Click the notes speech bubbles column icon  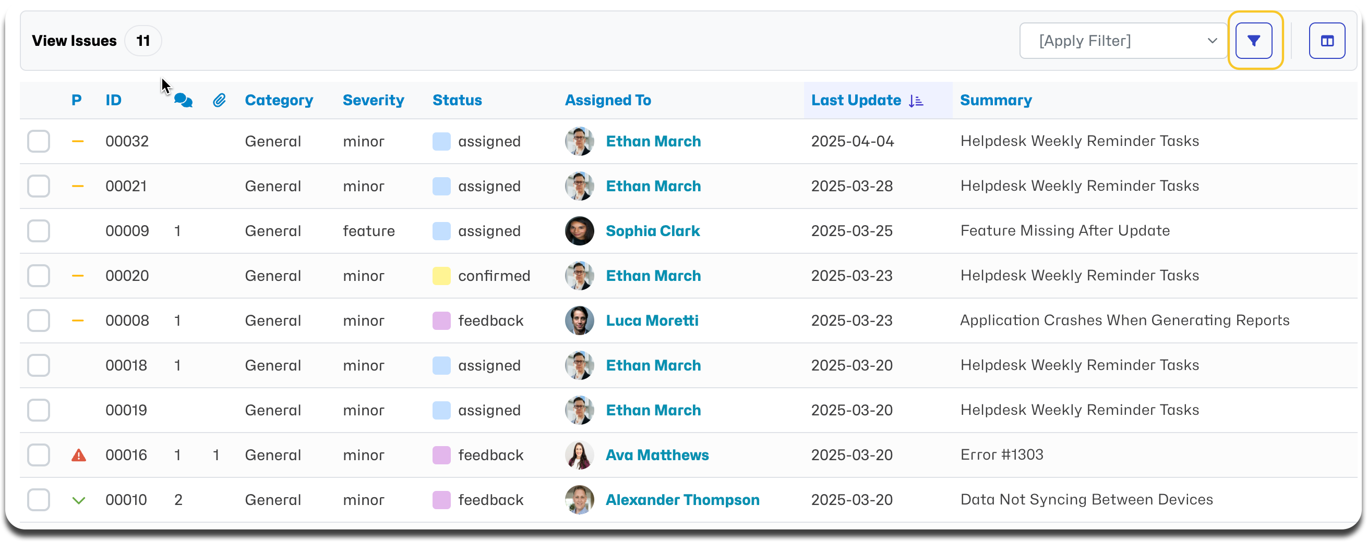click(x=183, y=100)
